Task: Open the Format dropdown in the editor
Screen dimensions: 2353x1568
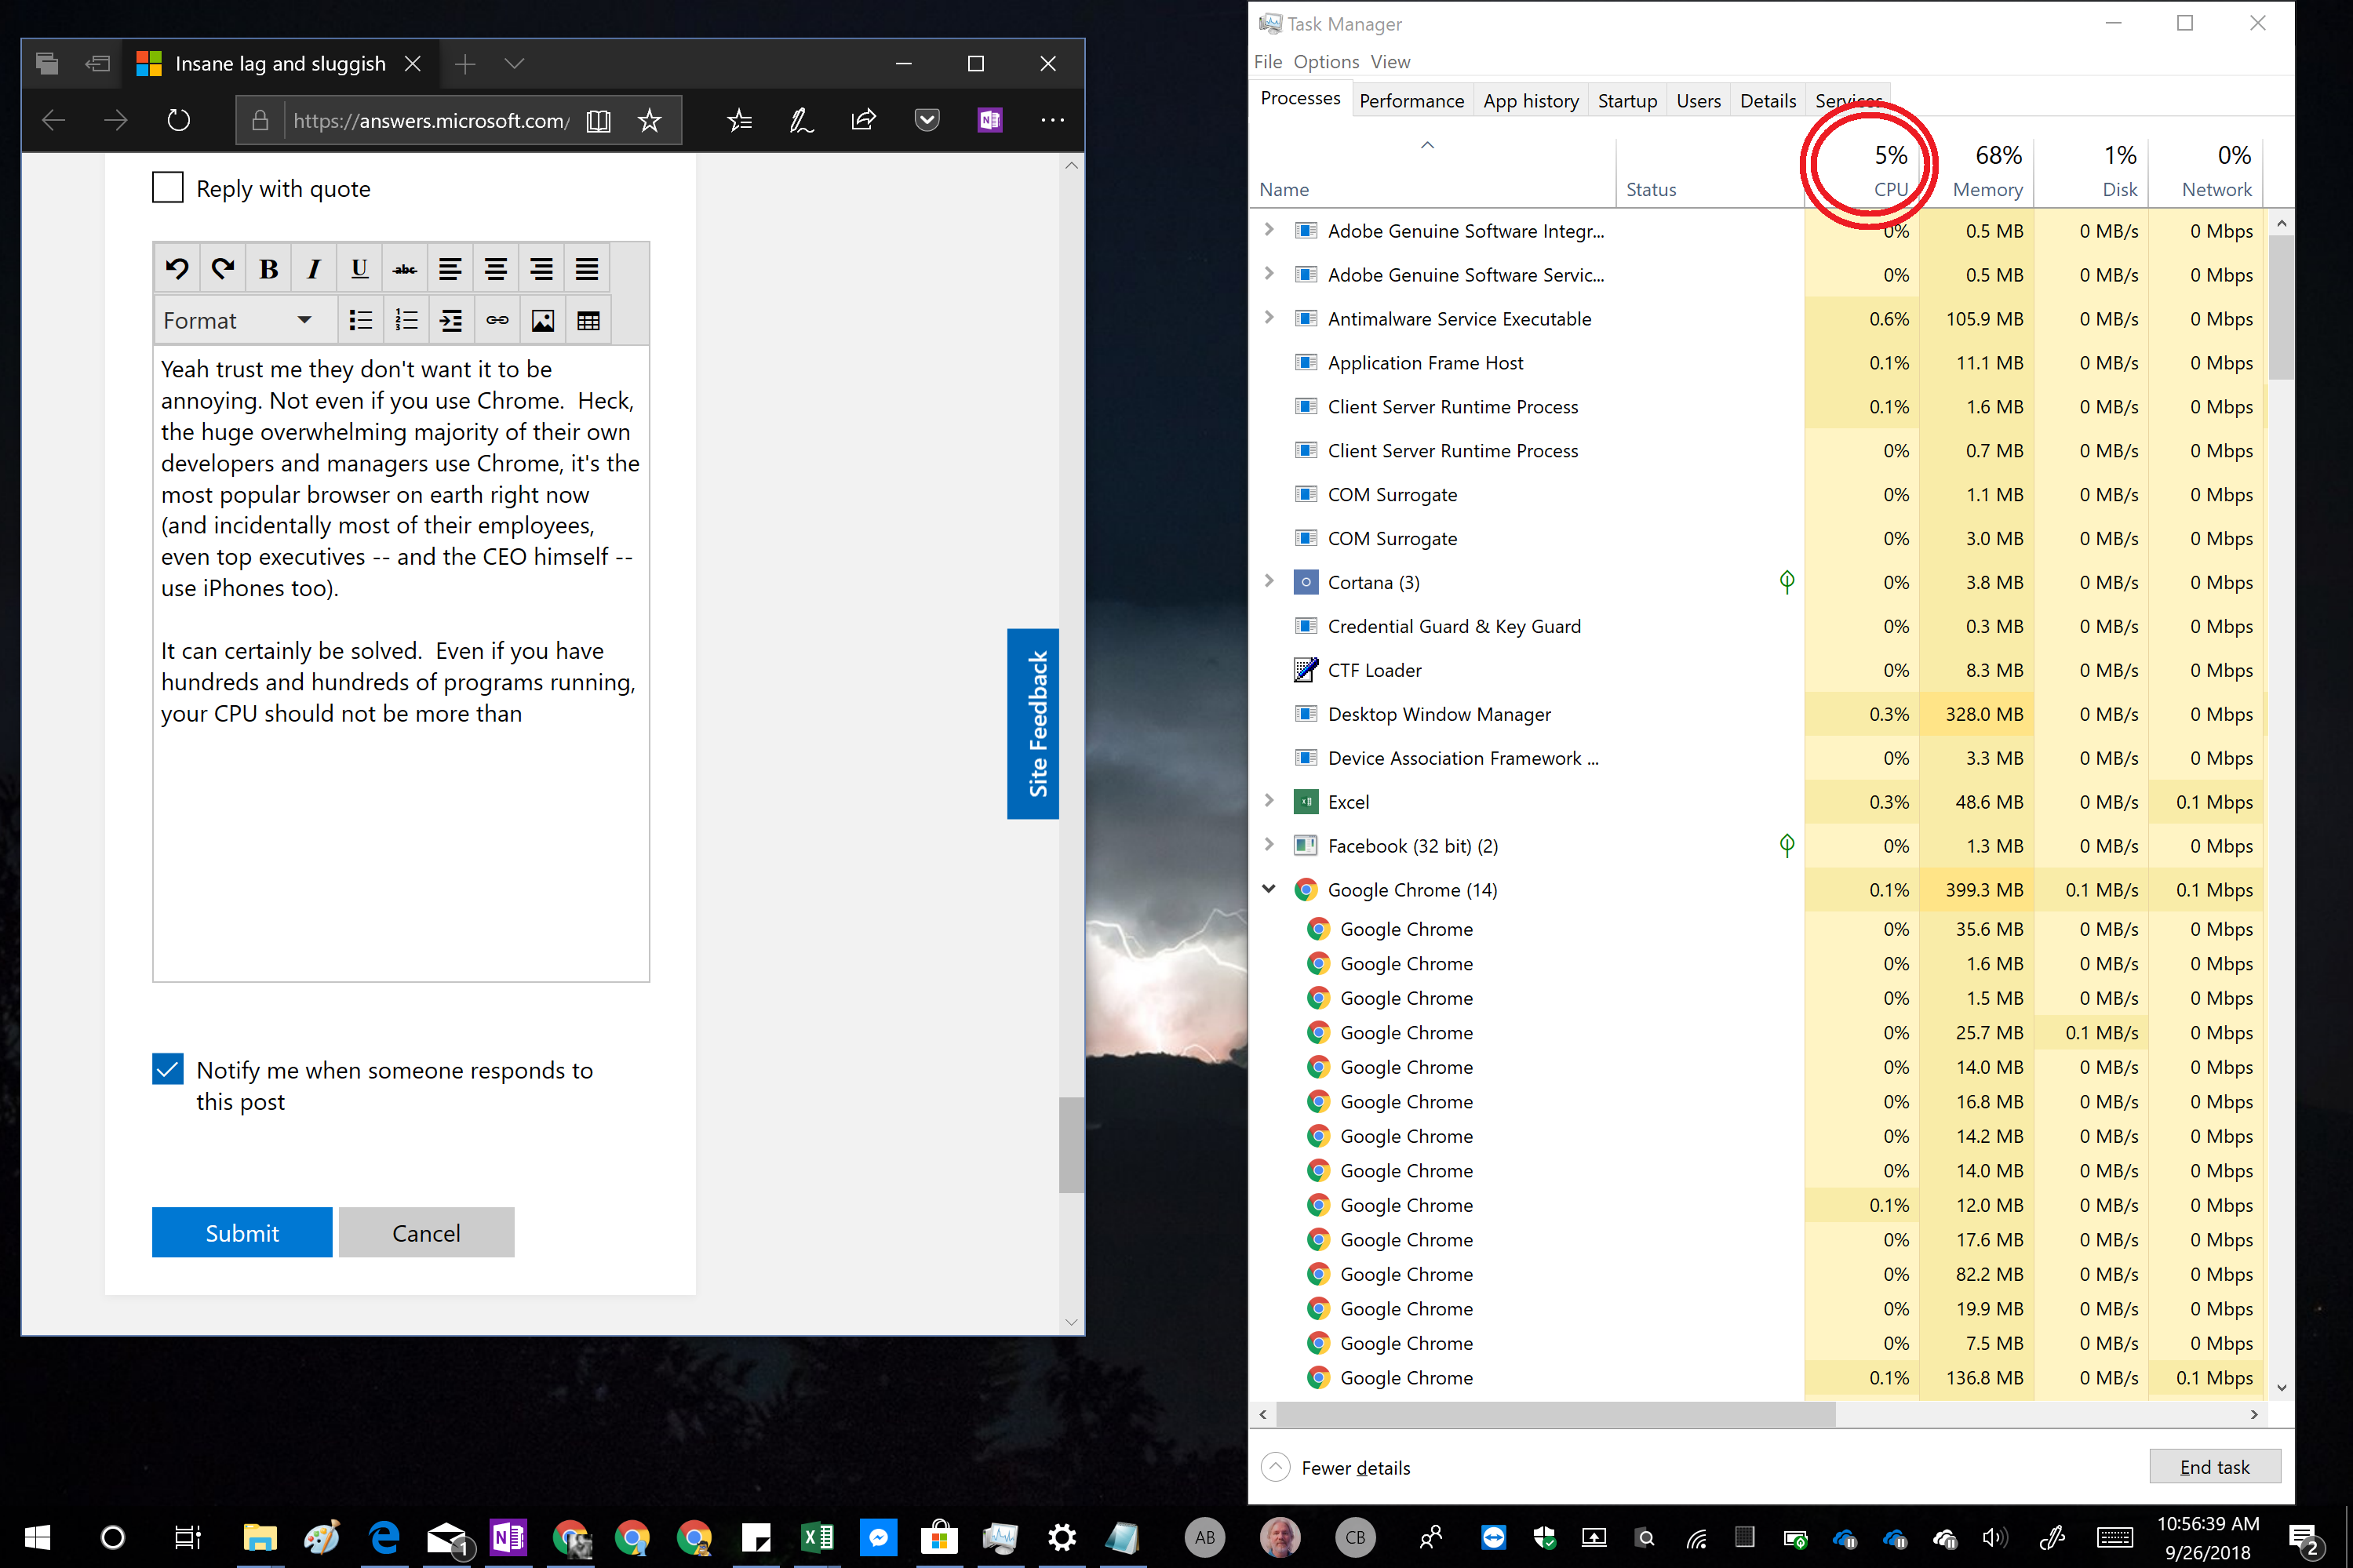Action: click(x=238, y=320)
